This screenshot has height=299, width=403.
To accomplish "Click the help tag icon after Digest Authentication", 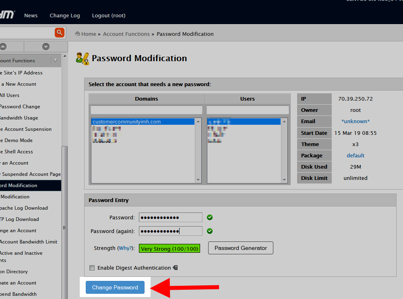I will (175, 268).
